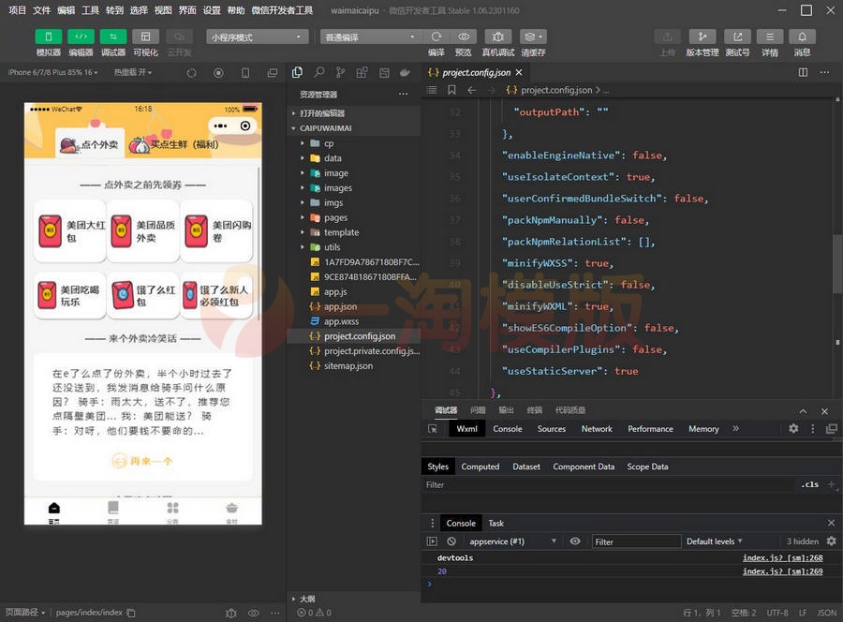Toggle the visualization panel button
Screen dimensions: 843x622
click(x=145, y=37)
